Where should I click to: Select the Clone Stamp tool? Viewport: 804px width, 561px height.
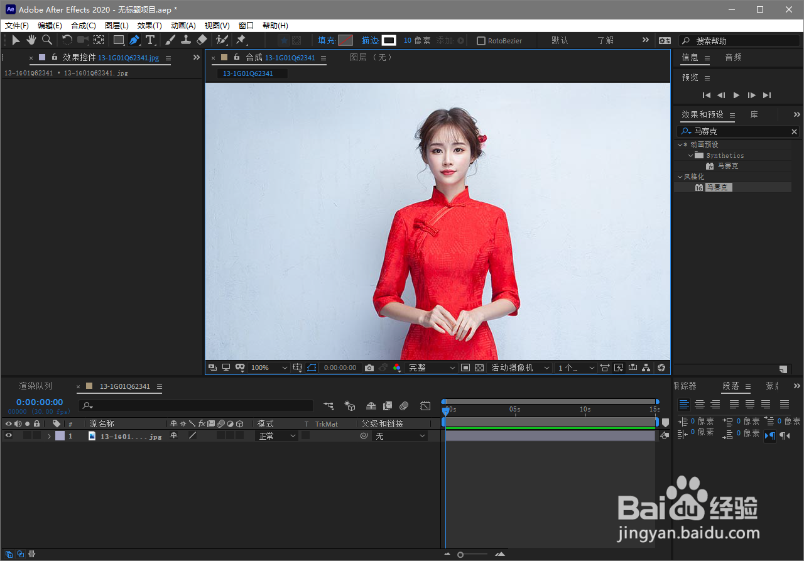pyautogui.click(x=186, y=40)
